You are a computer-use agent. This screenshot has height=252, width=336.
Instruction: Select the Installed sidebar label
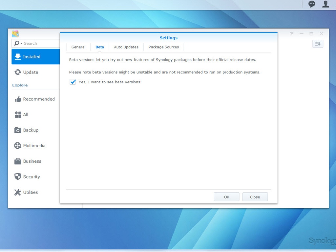click(x=32, y=56)
